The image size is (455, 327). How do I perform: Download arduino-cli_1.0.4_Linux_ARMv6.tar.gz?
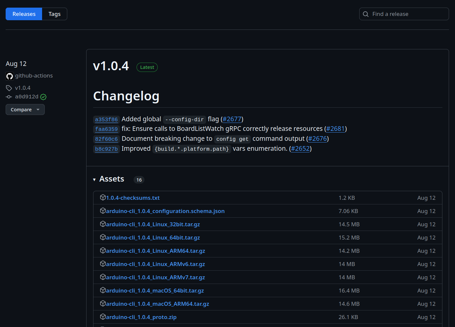(x=155, y=264)
